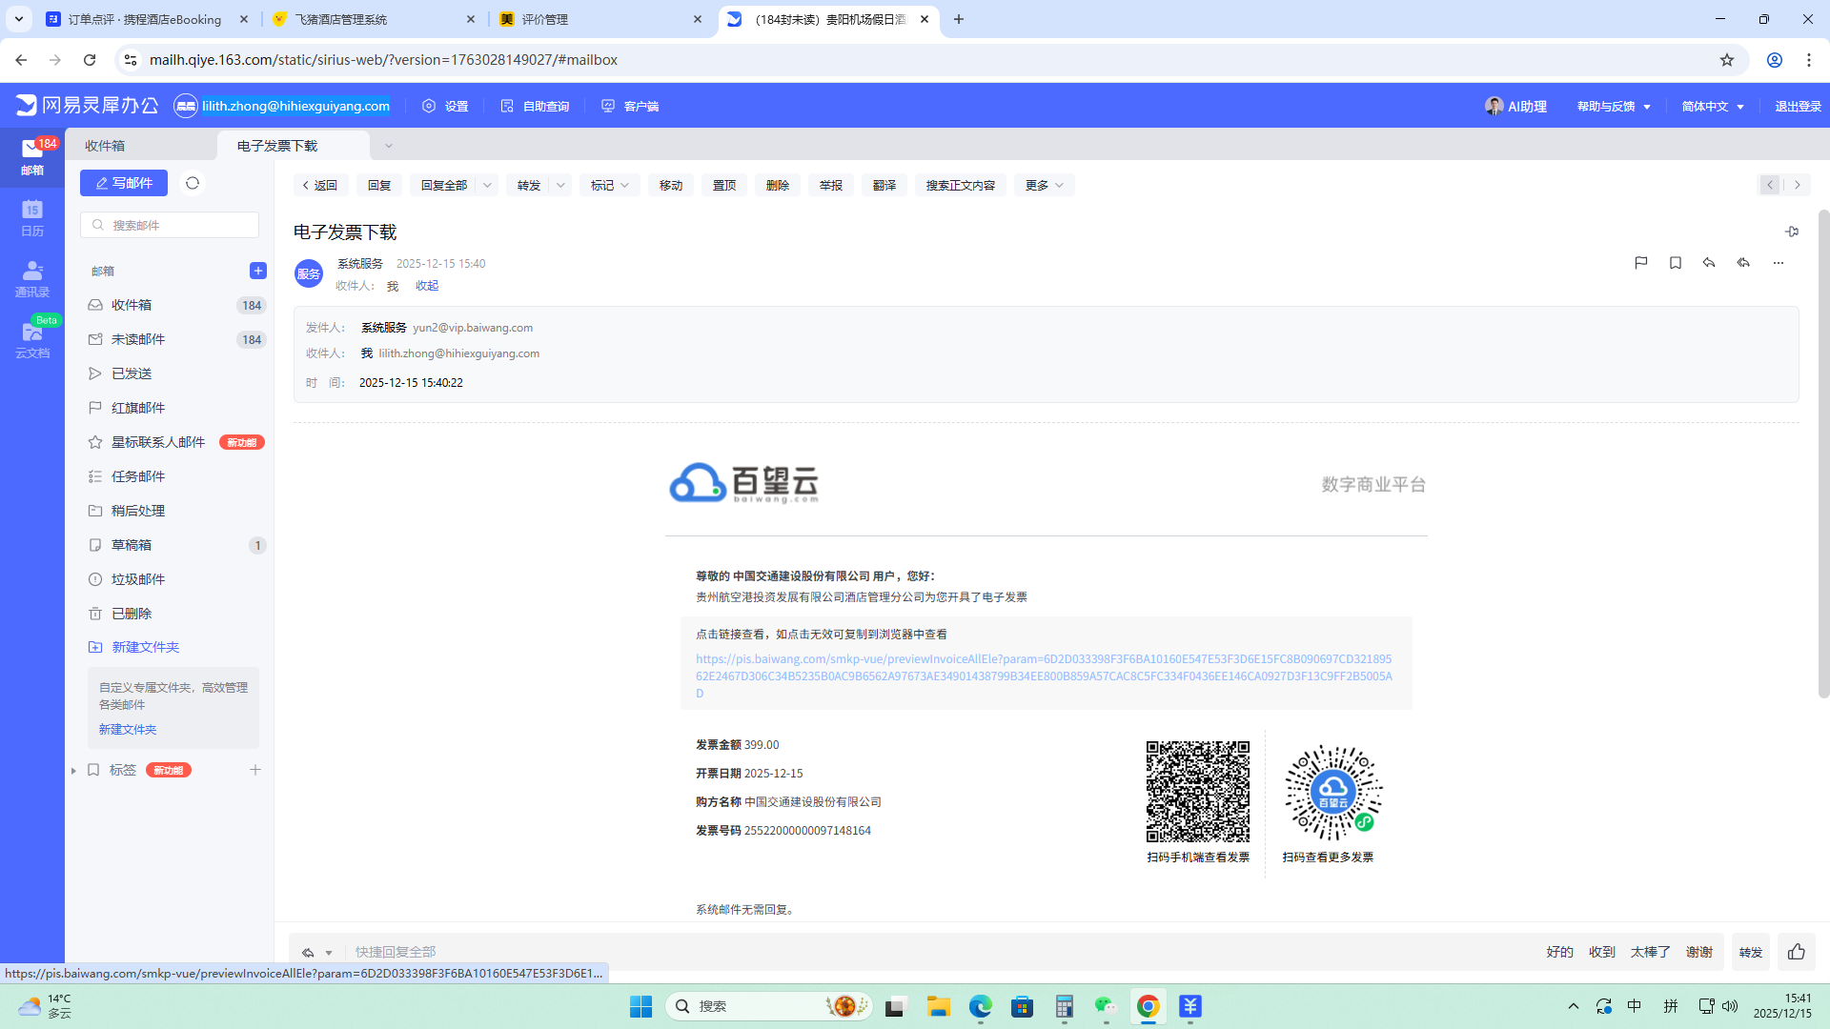Expand the 标签 tree arrow
Screen dimensions: 1830x1029
tap(73, 770)
